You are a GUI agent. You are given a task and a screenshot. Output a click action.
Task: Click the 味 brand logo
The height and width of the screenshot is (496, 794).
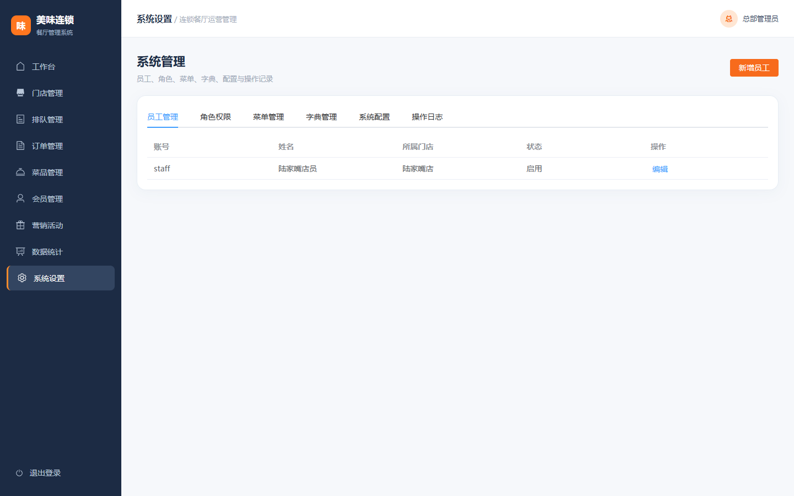tap(21, 25)
